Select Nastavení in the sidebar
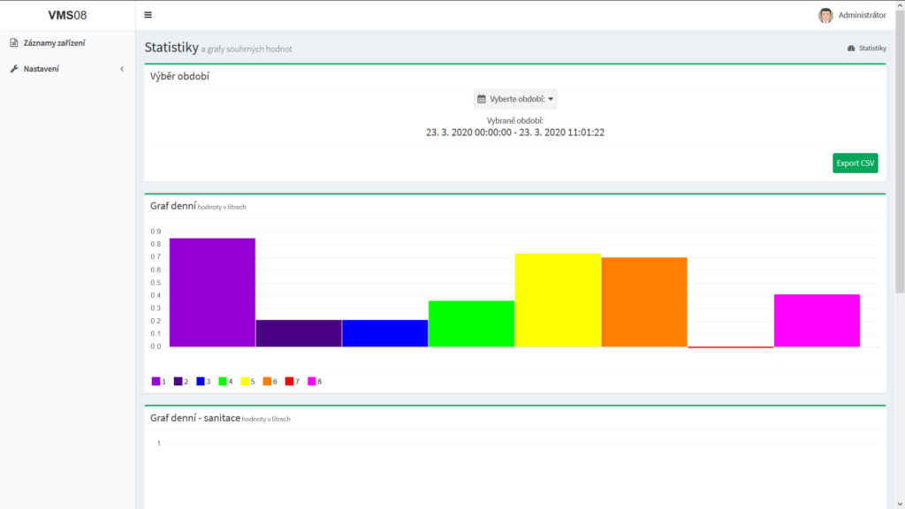The image size is (905, 509). [x=42, y=69]
